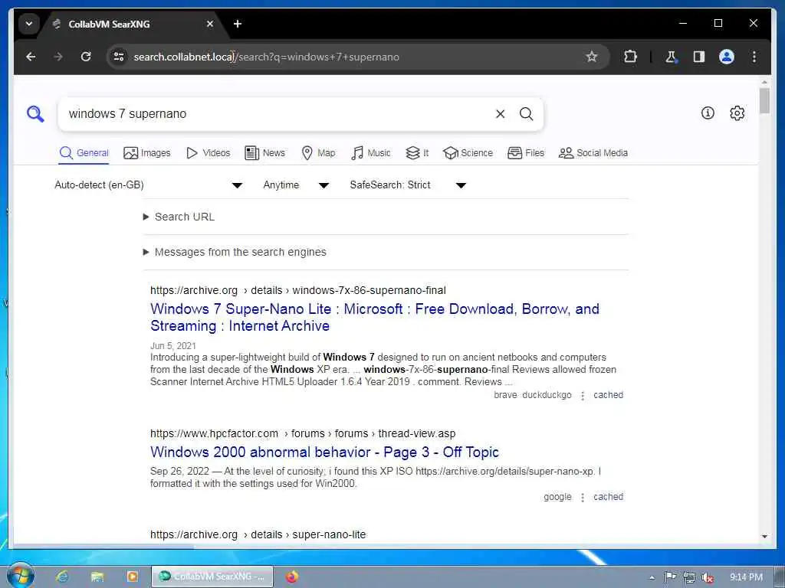Viewport: 785px width, 588px height.
Task: Click the SearXNG magnifier logo
Action: coord(35,114)
